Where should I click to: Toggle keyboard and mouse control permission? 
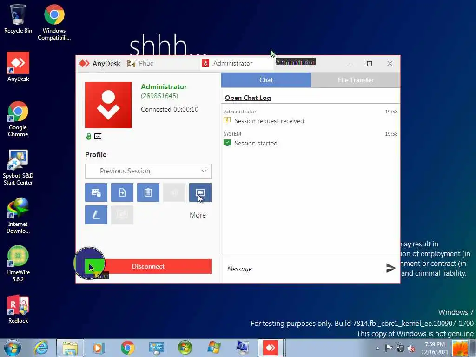click(96, 192)
